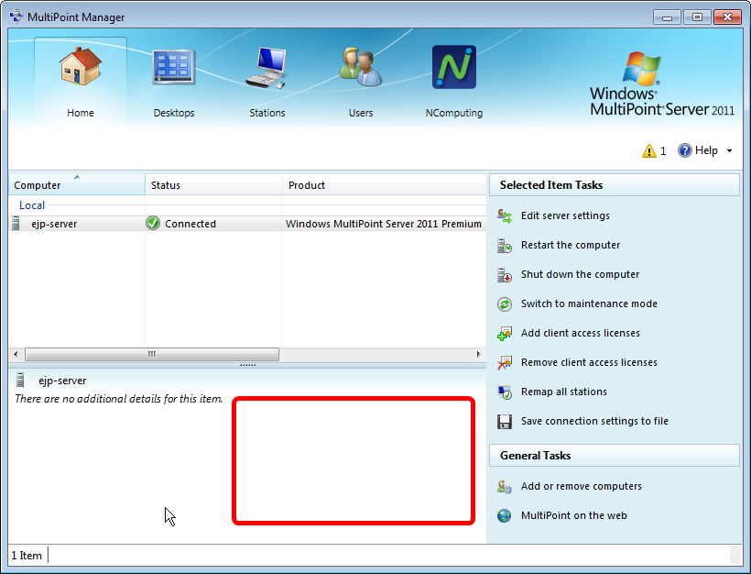Choose Save connection settings to file
751x574 pixels.
pyautogui.click(x=594, y=421)
